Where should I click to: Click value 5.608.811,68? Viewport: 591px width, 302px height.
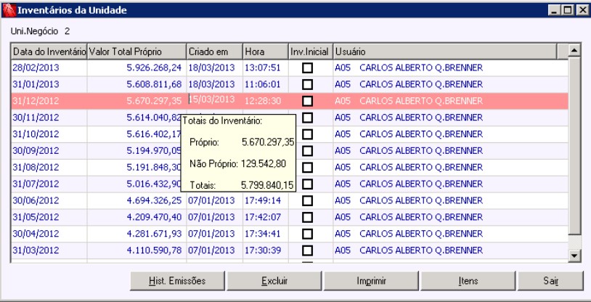154,84
